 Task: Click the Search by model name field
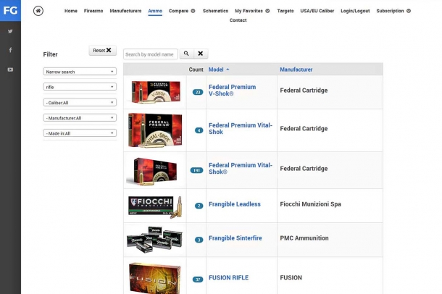coord(151,54)
